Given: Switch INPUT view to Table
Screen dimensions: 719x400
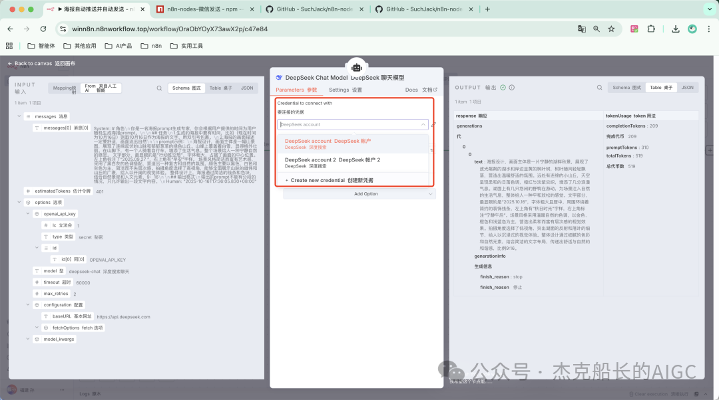Looking at the screenshot, I should (220, 88).
